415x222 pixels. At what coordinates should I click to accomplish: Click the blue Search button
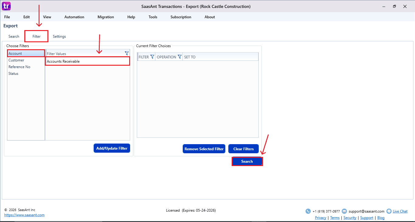(x=247, y=161)
